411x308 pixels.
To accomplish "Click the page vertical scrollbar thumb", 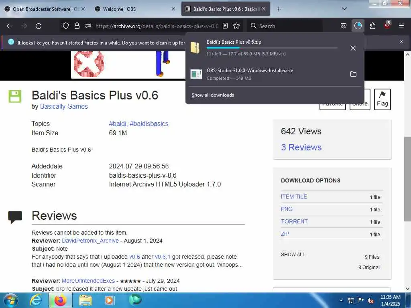I will (407, 179).
